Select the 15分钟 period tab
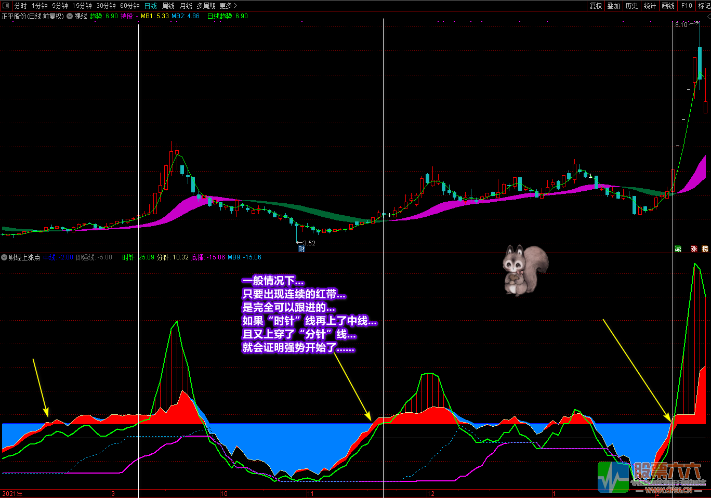Viewport: 711px width, 498px height. (82, 6)
